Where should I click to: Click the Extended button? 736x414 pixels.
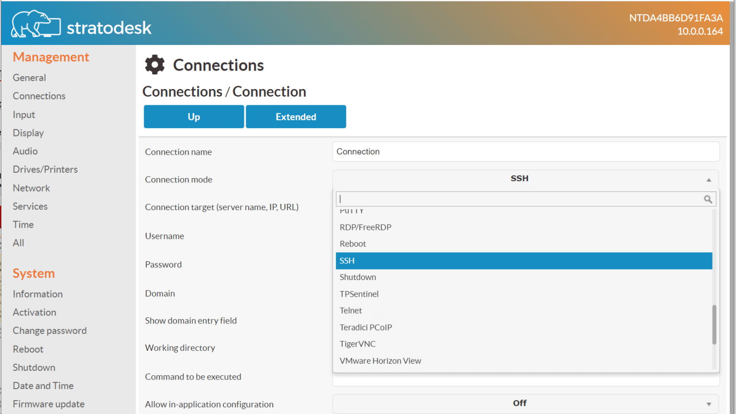point(296,117)
